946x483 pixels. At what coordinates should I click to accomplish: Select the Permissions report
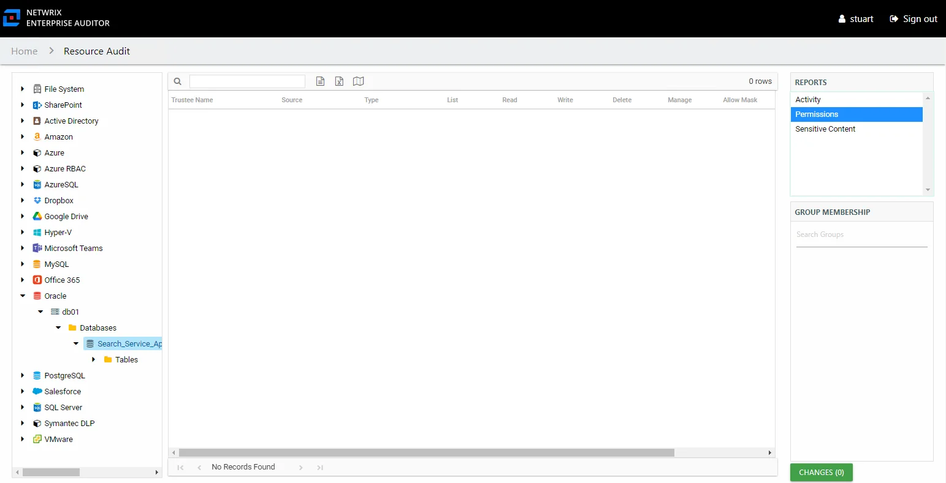856,114
